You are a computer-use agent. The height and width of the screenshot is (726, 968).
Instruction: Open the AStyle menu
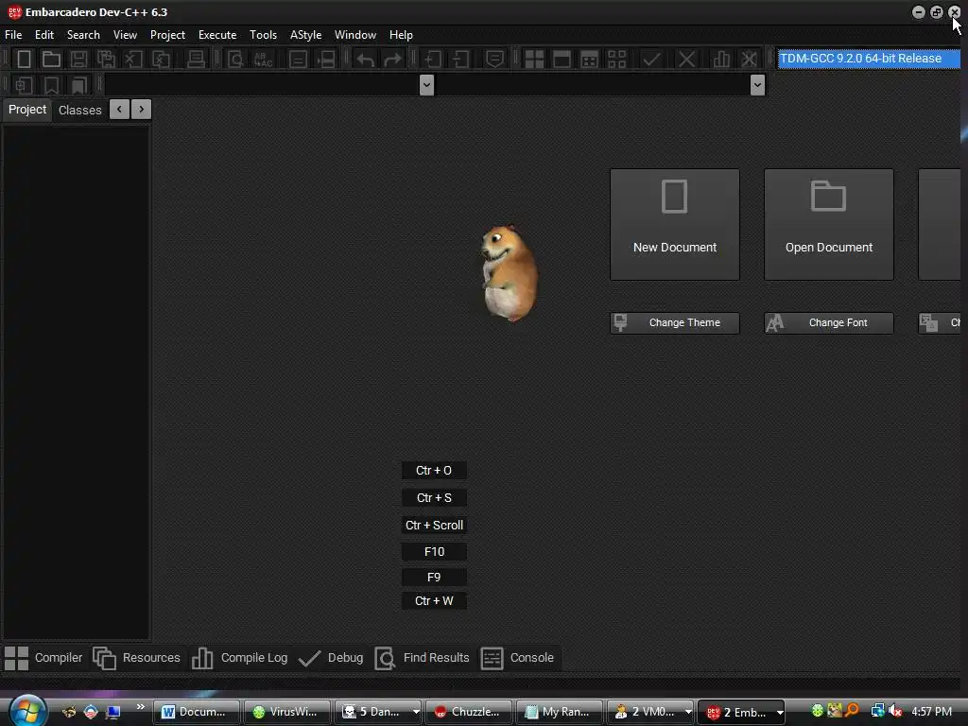click(x=305, y=35)
